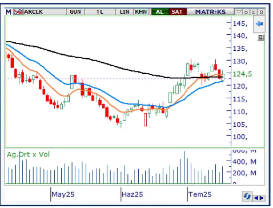Click the 400, M volume axis label
Screen dimensions: 273x208
click(x=245, y=162)
